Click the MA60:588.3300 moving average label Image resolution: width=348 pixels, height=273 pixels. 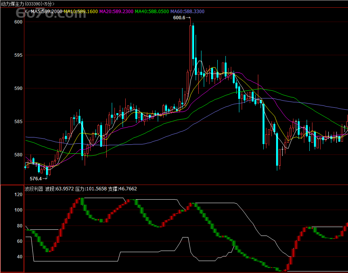point(187,12)
